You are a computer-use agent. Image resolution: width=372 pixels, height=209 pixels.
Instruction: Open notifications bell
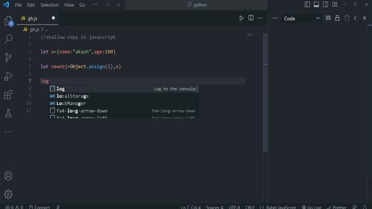(x=364, y=207)
